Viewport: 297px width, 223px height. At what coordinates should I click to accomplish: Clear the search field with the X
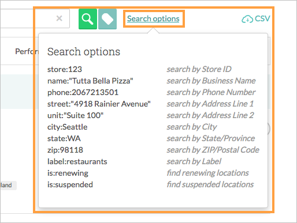point(59,18)
